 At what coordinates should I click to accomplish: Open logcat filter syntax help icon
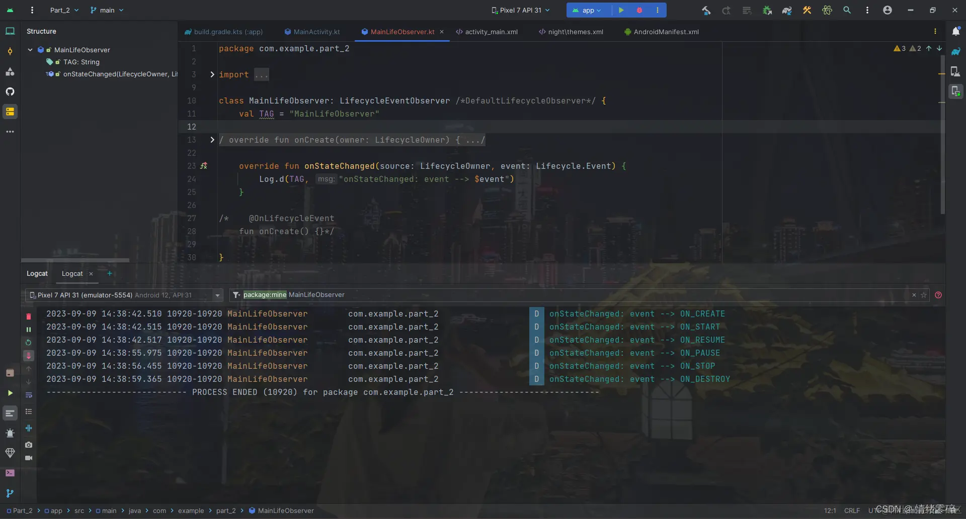point(938,295)
